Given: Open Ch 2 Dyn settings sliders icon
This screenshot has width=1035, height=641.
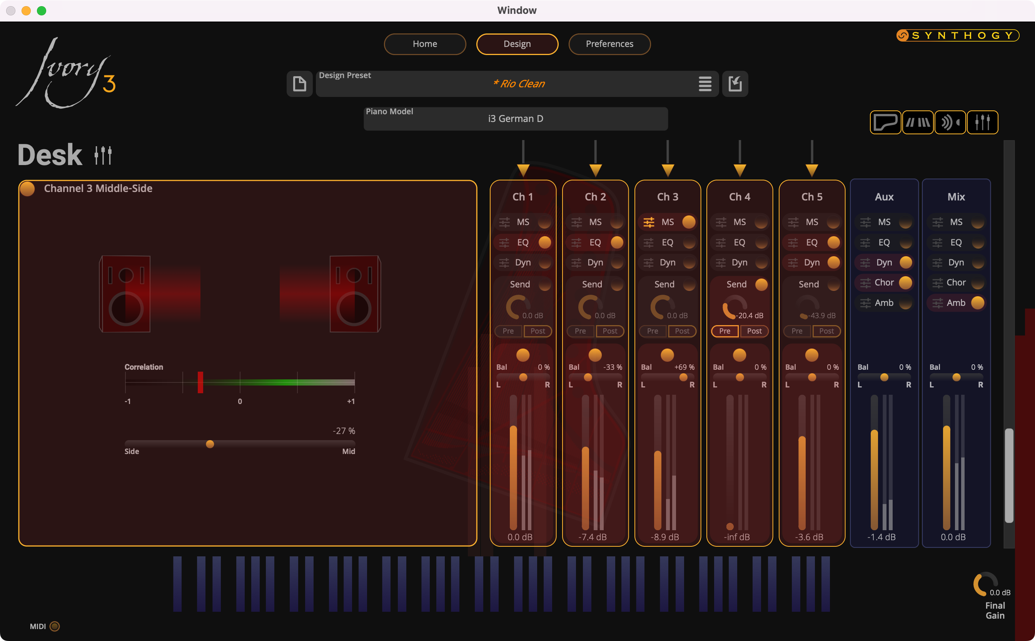Looking at the screenshot, I should click(576, 263).
